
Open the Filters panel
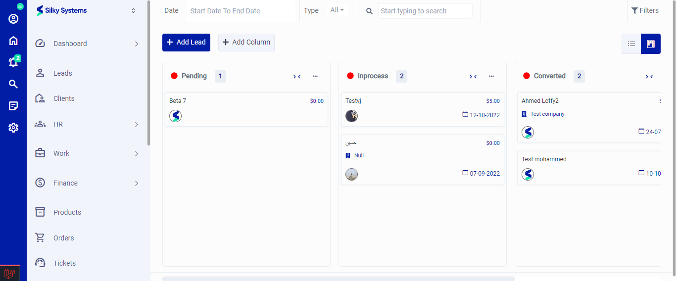click(x=645, y=10)
